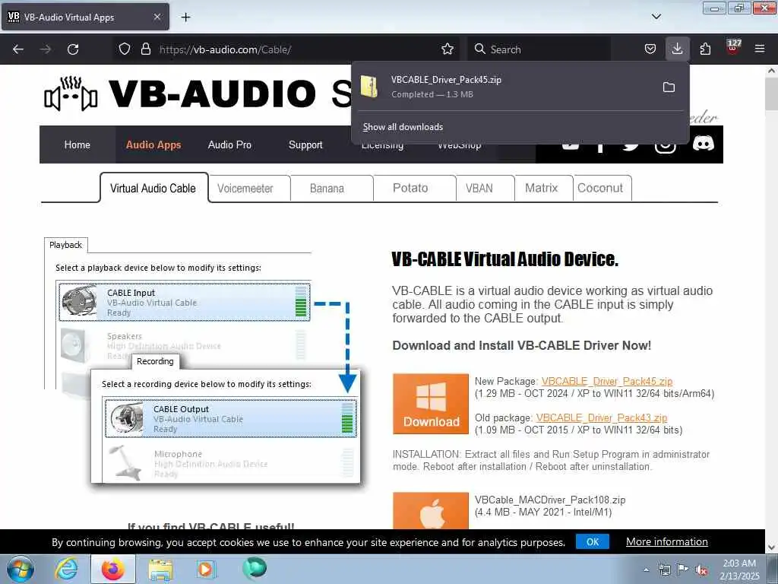Viewport: 778px width, 584px height.
Task: Click the orange Apple Mac download button
Action: (x=431, y=510)
